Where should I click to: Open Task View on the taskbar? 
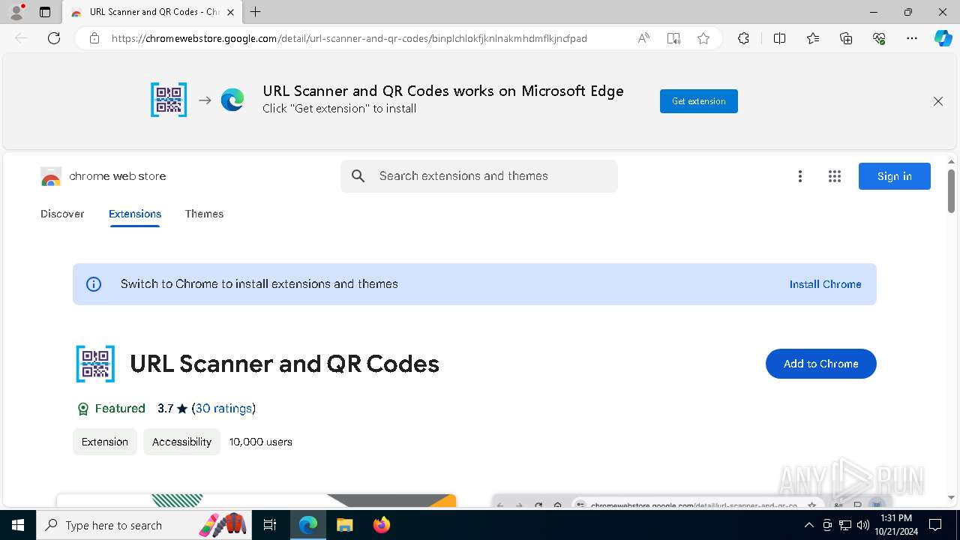[270, 525]
